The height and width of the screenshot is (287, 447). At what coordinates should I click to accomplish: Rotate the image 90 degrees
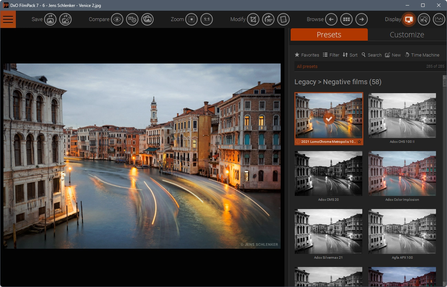click(x=268, y=19)
